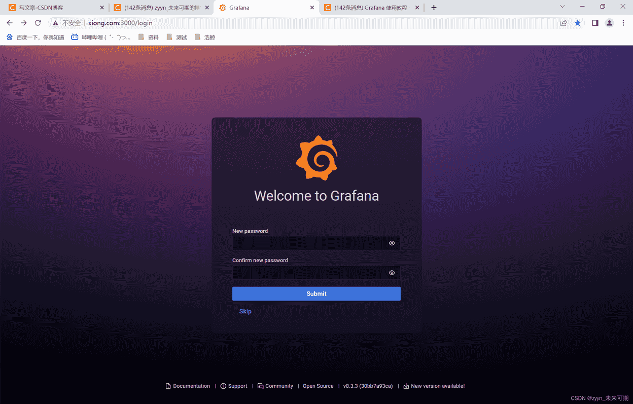633x404 pixels.
Task: Open the Support footer link
Action: click(x=234, y=386)
